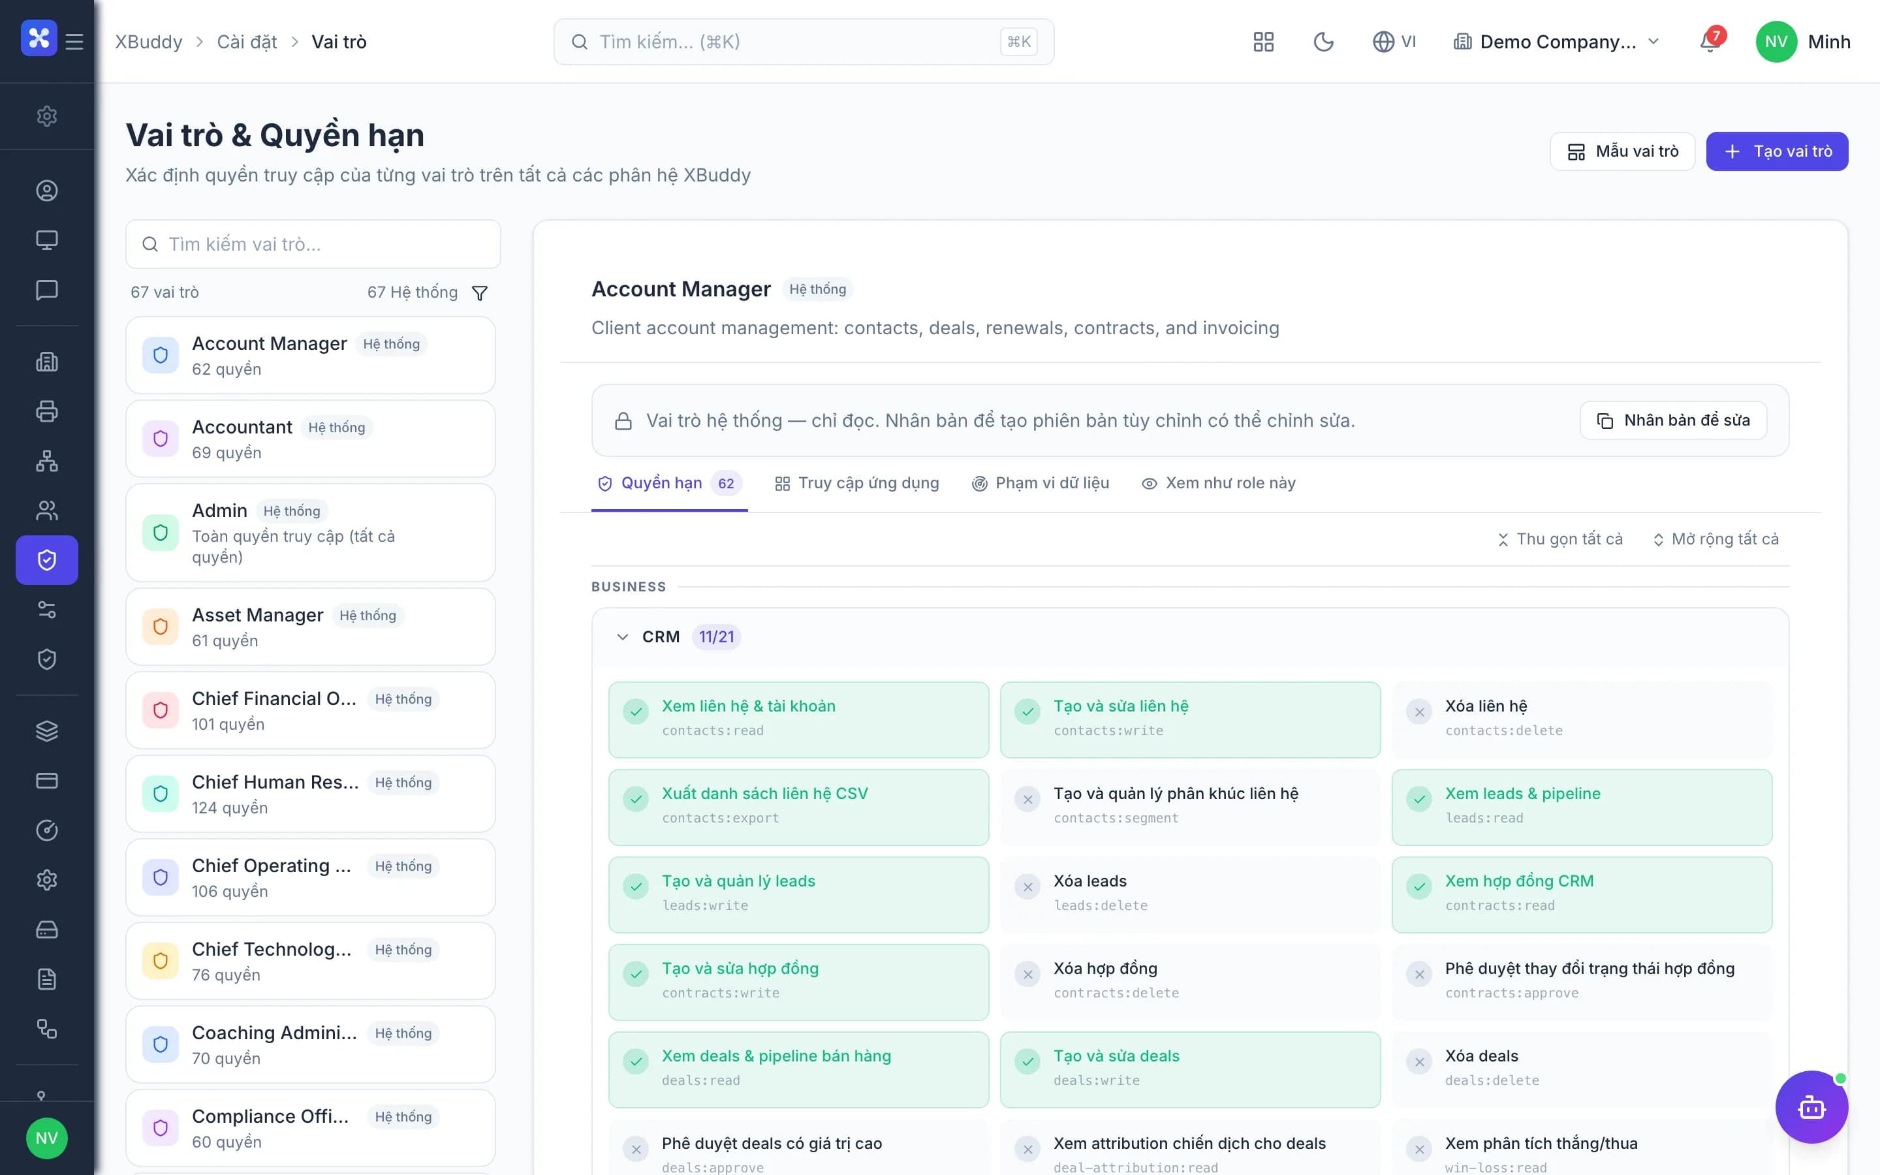Click the filter funnel icon for roles

tap(480, 293)
